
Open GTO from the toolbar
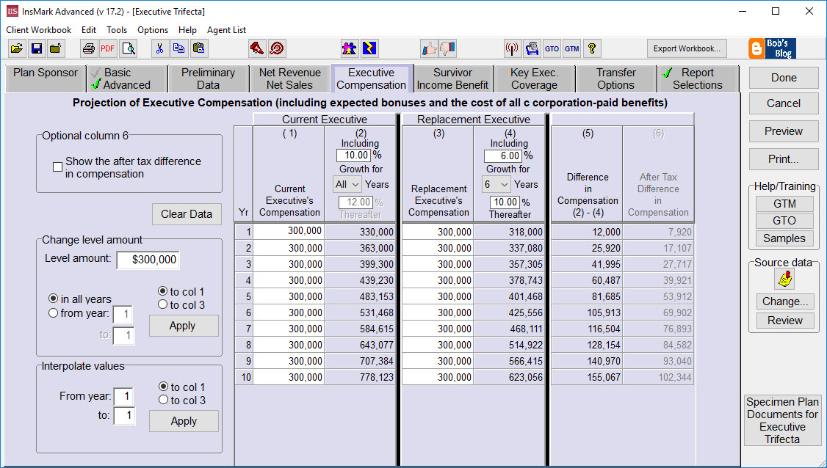click(x=552, y=48)
